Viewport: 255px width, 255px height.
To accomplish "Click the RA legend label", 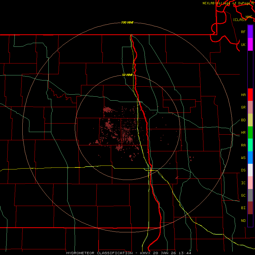I will pos(243,145).
